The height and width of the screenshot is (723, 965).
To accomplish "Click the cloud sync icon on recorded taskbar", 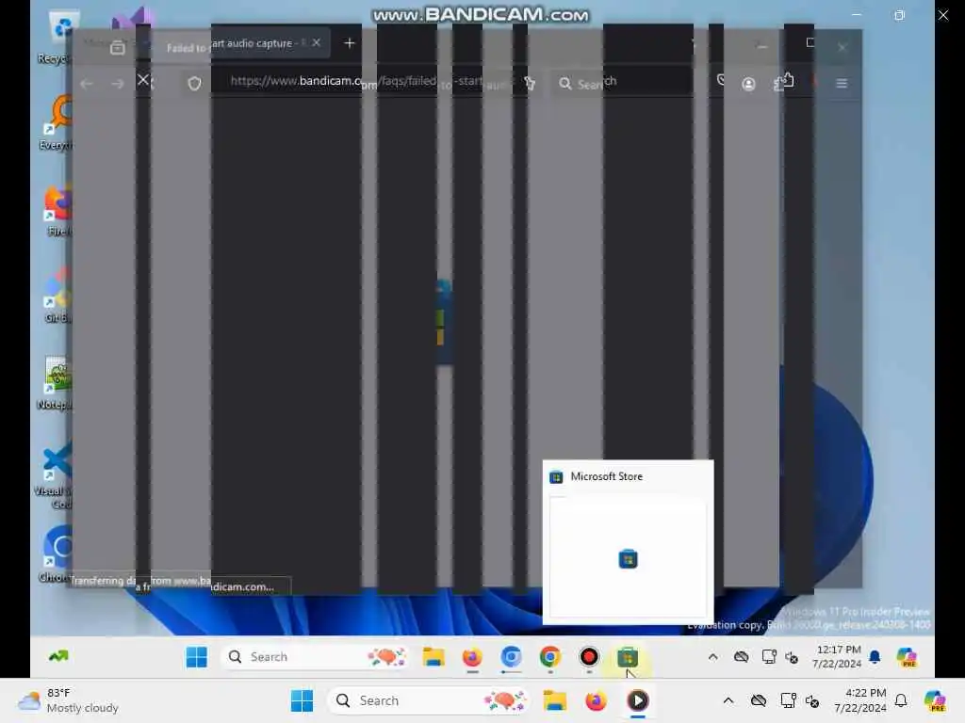I will point(741,657).
